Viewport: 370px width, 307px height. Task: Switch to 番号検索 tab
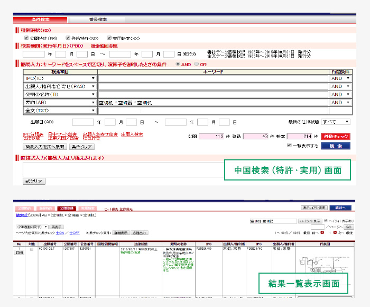point(98,20)
